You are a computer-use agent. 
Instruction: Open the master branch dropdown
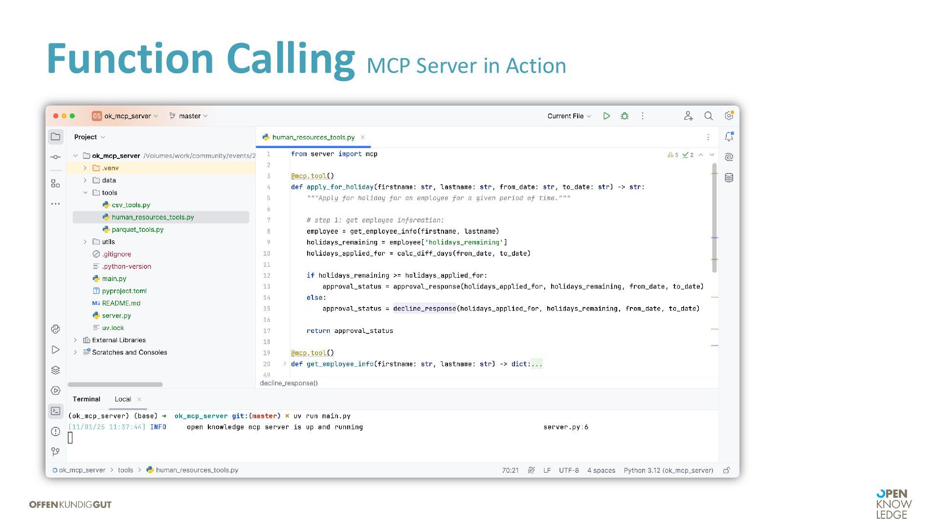pyautogui.click(x=189, y=116)
